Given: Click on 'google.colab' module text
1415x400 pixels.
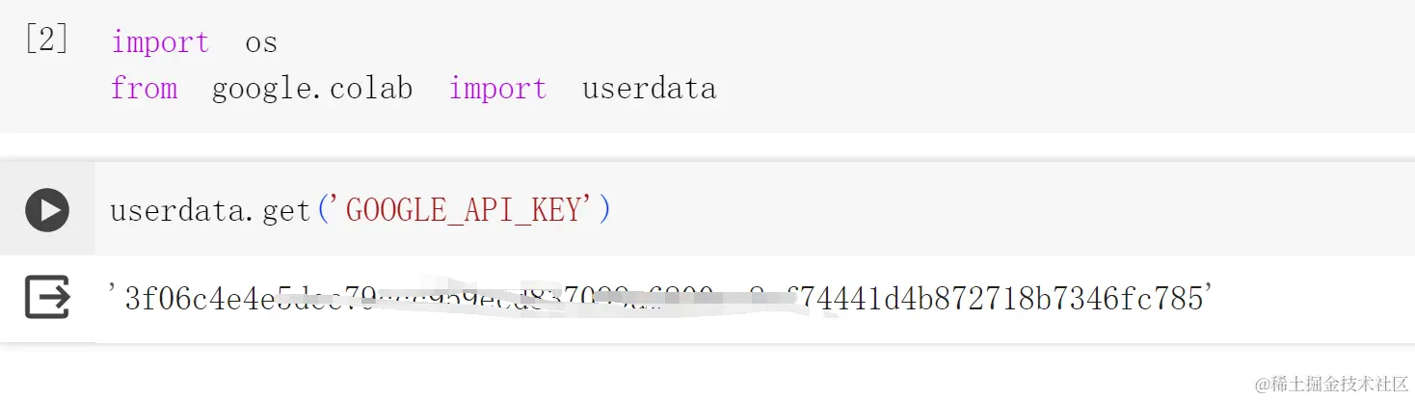Looking at the screenshot, I should (312, 89).
